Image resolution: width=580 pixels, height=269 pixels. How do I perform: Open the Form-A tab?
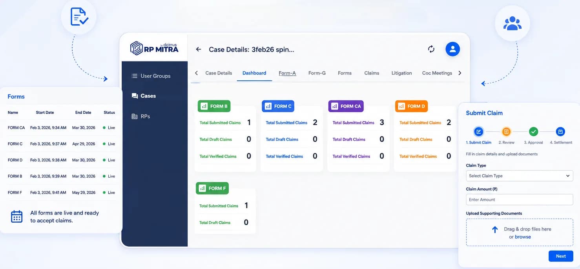pyautogui.click(x=287, y=73)
